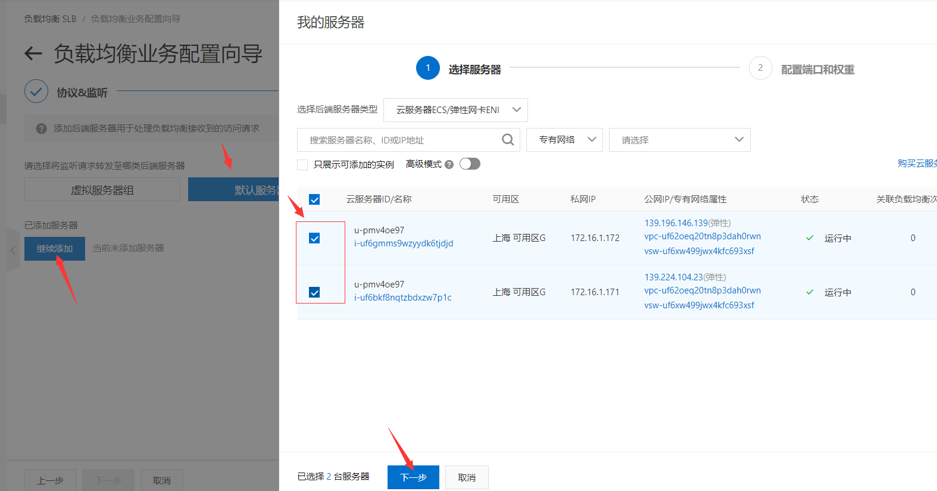Click 运行中 status in 172.16.1.172 row

(838, 238)
